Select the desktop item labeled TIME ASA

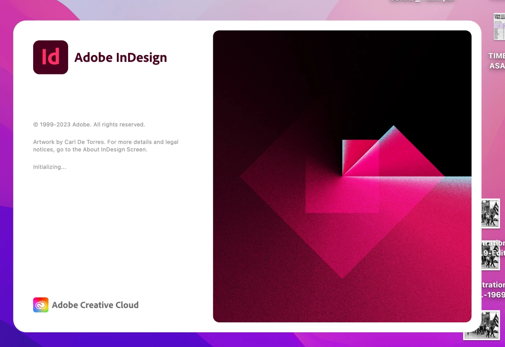(x=497, y=61)
